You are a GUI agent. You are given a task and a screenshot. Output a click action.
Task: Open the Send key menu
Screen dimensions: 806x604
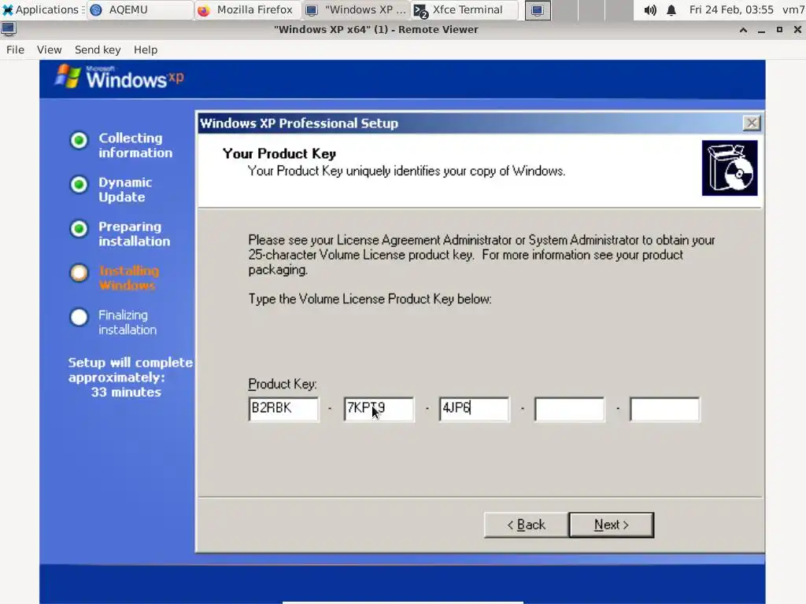coord(98,50)
